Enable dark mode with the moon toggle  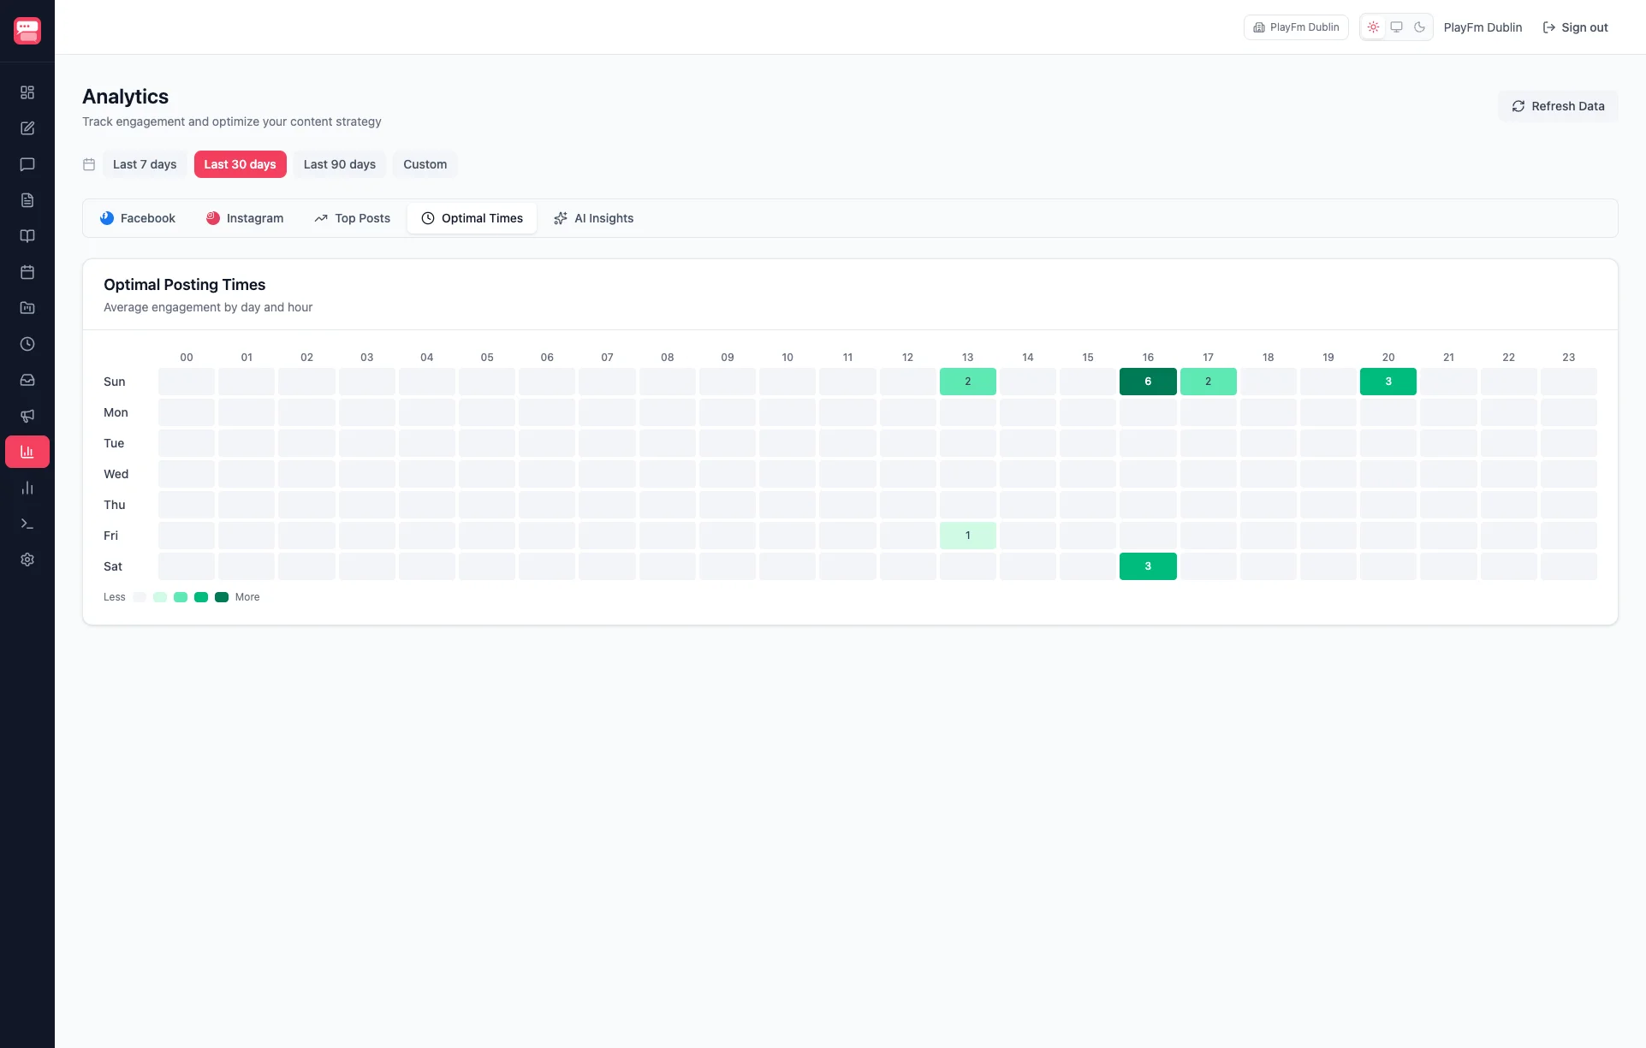(x=1419, y=27)
